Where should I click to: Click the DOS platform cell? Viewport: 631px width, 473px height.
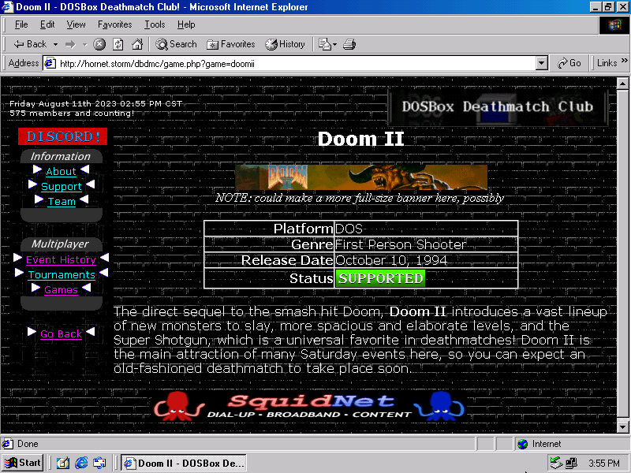[426, 229]
